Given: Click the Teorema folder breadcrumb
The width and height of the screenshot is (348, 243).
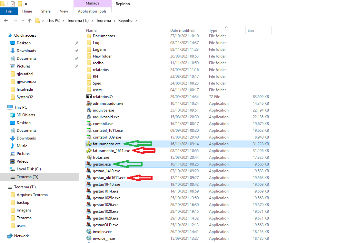Looking at the screenshot, I should (104, 21).
